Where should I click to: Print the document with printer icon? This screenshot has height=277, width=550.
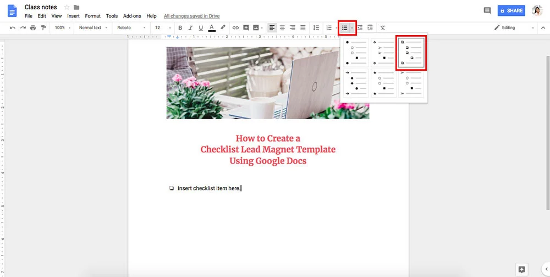point(33,27)
